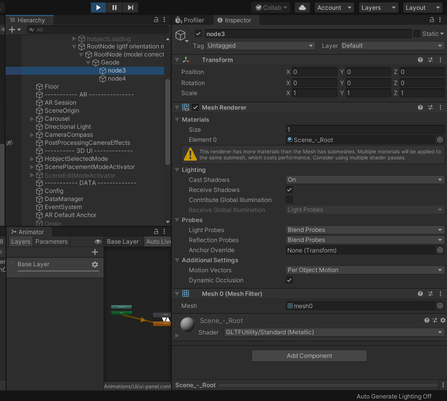Select the Parameters tab in Animator
Viewport: 447px width, 401px height.
coord(51,241)
